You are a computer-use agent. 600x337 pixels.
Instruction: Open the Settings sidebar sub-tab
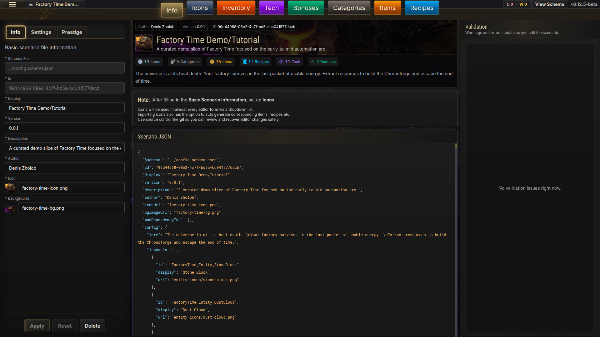tap(41, 32)
